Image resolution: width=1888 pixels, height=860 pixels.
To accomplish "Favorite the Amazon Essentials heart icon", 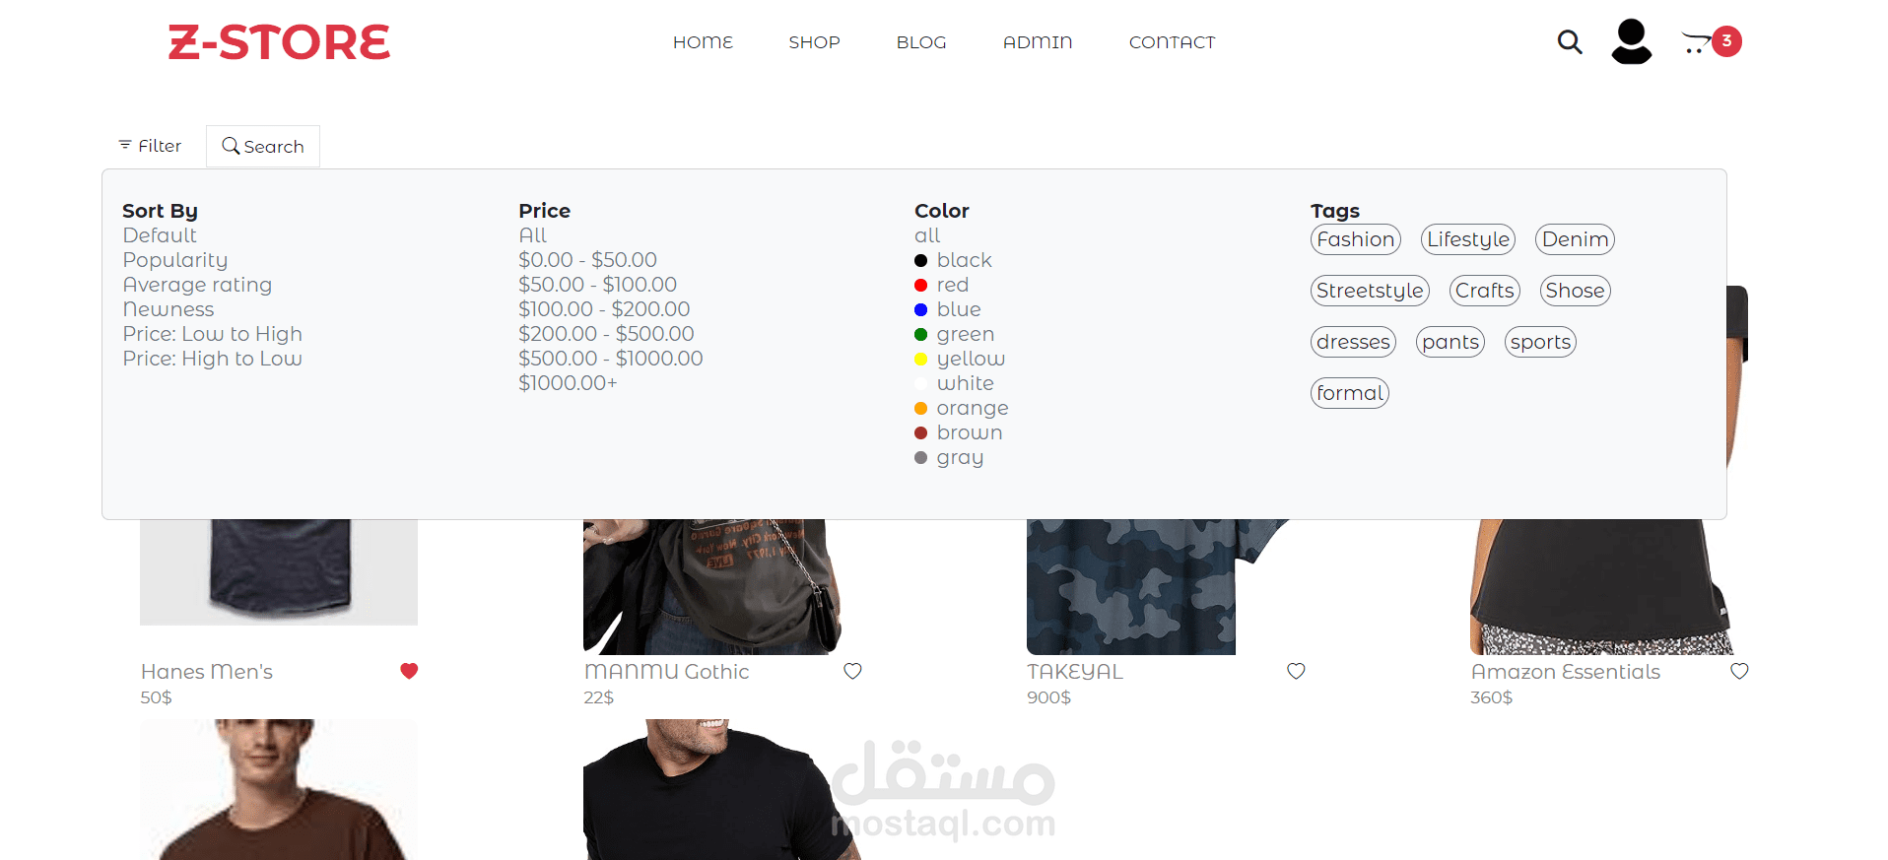I will (1739, 671).
